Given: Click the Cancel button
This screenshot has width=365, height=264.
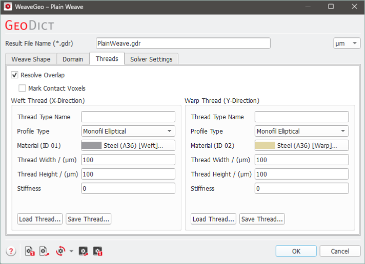Looking at the screenshot, I should [340, 251].
